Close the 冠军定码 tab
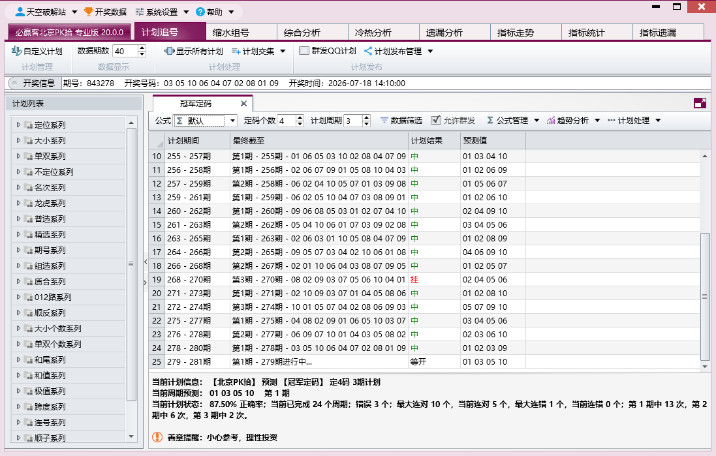This screenshot has width=716, height=456. (244, 104)
